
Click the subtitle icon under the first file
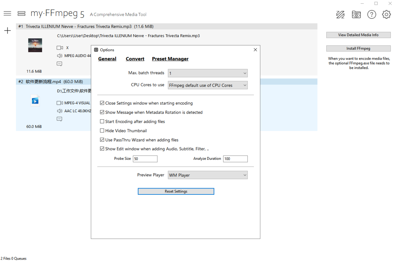(x=59, y=64)
